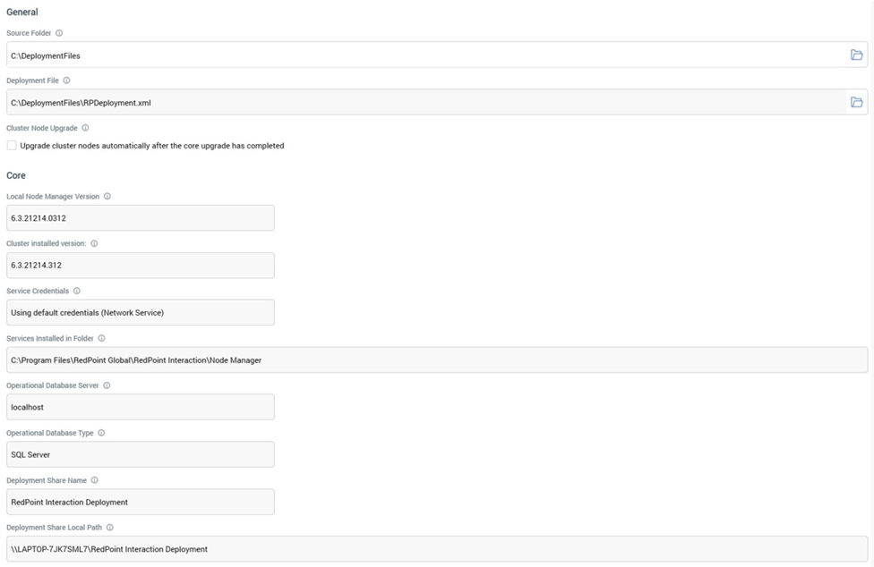Click the Service Credentials field

click(140, 312)
